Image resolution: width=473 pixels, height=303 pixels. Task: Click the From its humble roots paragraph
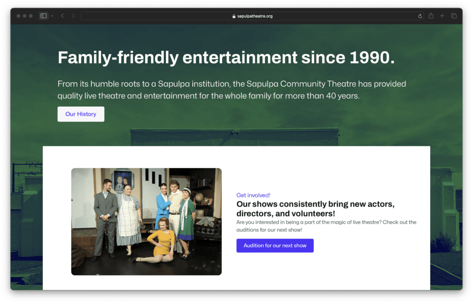click(x=231, y=90)
